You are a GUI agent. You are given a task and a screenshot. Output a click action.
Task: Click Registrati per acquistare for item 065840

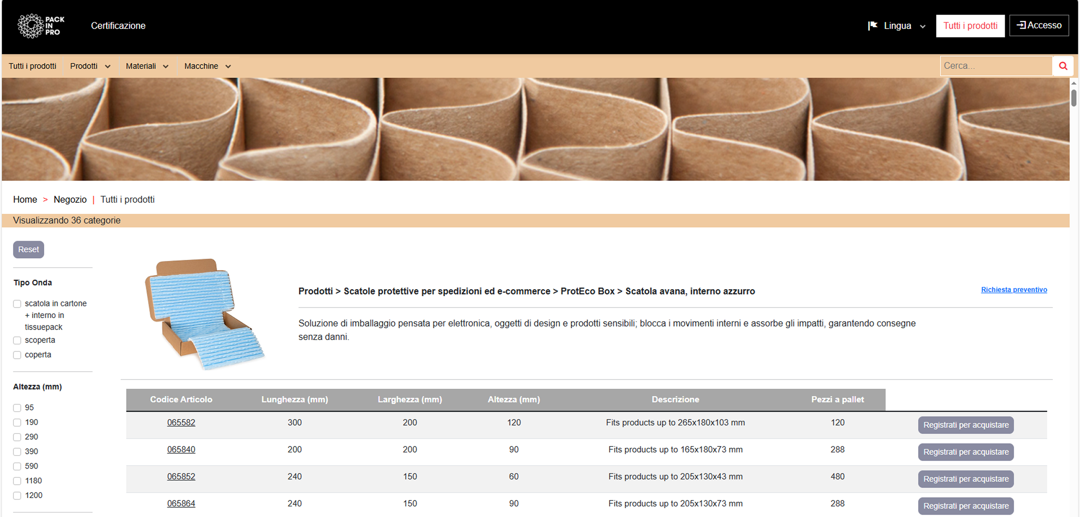pos(965,452)
